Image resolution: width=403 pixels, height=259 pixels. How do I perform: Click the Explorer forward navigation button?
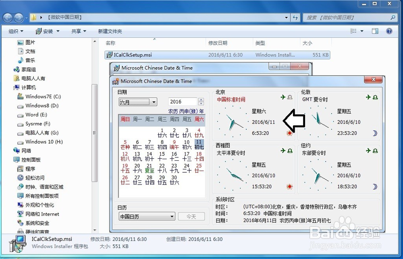(x=19, y=17)
